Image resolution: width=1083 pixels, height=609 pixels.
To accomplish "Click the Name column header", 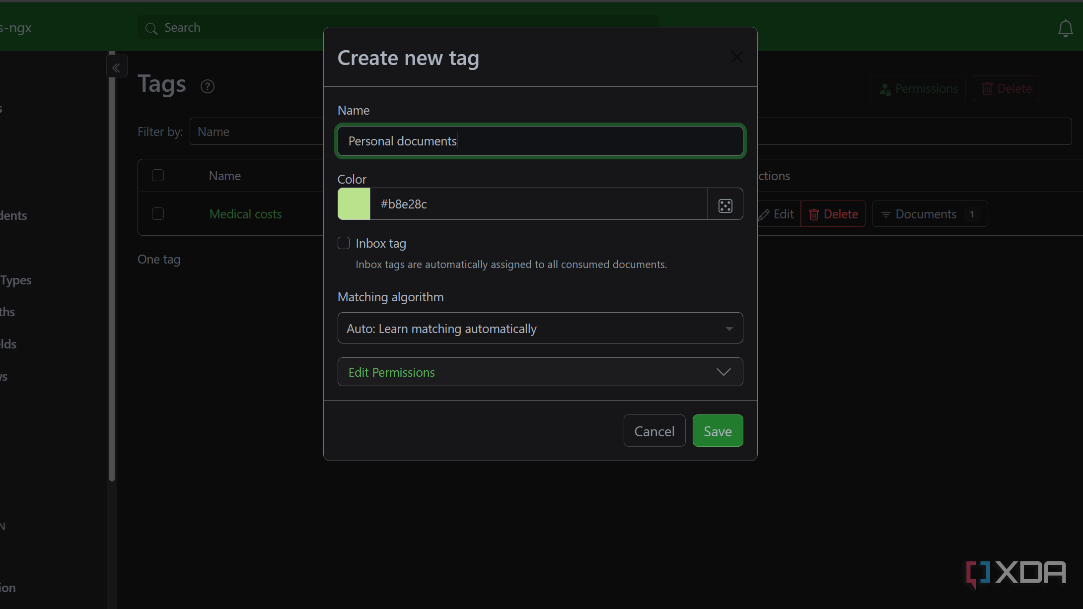I will [224, 176].
